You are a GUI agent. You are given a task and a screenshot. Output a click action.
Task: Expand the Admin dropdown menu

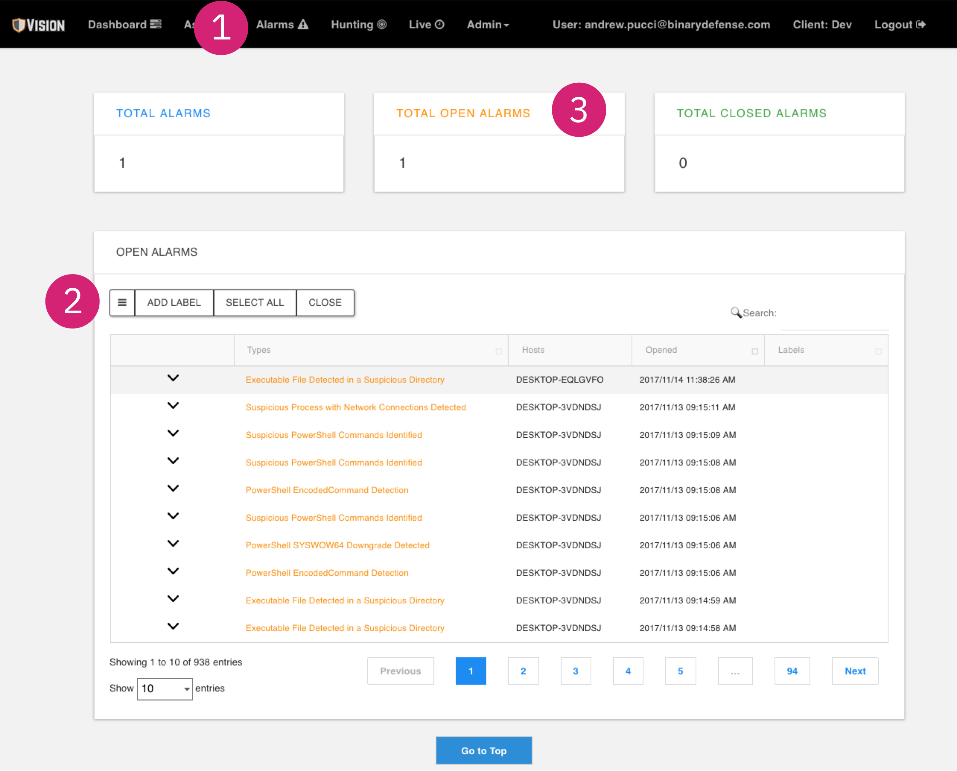point(487,25)
